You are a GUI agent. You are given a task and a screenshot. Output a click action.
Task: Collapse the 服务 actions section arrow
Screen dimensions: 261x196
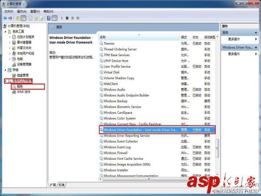pos(256,33)
